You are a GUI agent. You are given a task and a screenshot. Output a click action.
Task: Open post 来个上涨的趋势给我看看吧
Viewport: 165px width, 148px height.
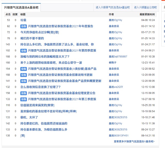click(x=51, y=63)
